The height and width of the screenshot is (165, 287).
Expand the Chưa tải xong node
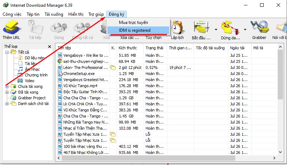[x=7, y=86]
